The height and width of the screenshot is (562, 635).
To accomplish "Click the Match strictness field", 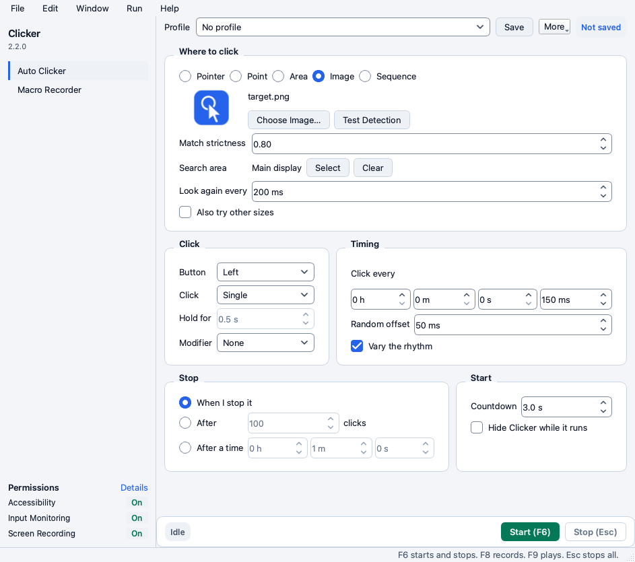I will pos(432,144).
